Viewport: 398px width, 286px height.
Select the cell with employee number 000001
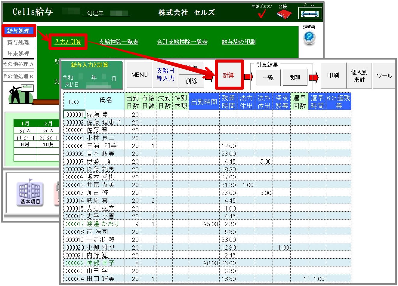[74, 115]
